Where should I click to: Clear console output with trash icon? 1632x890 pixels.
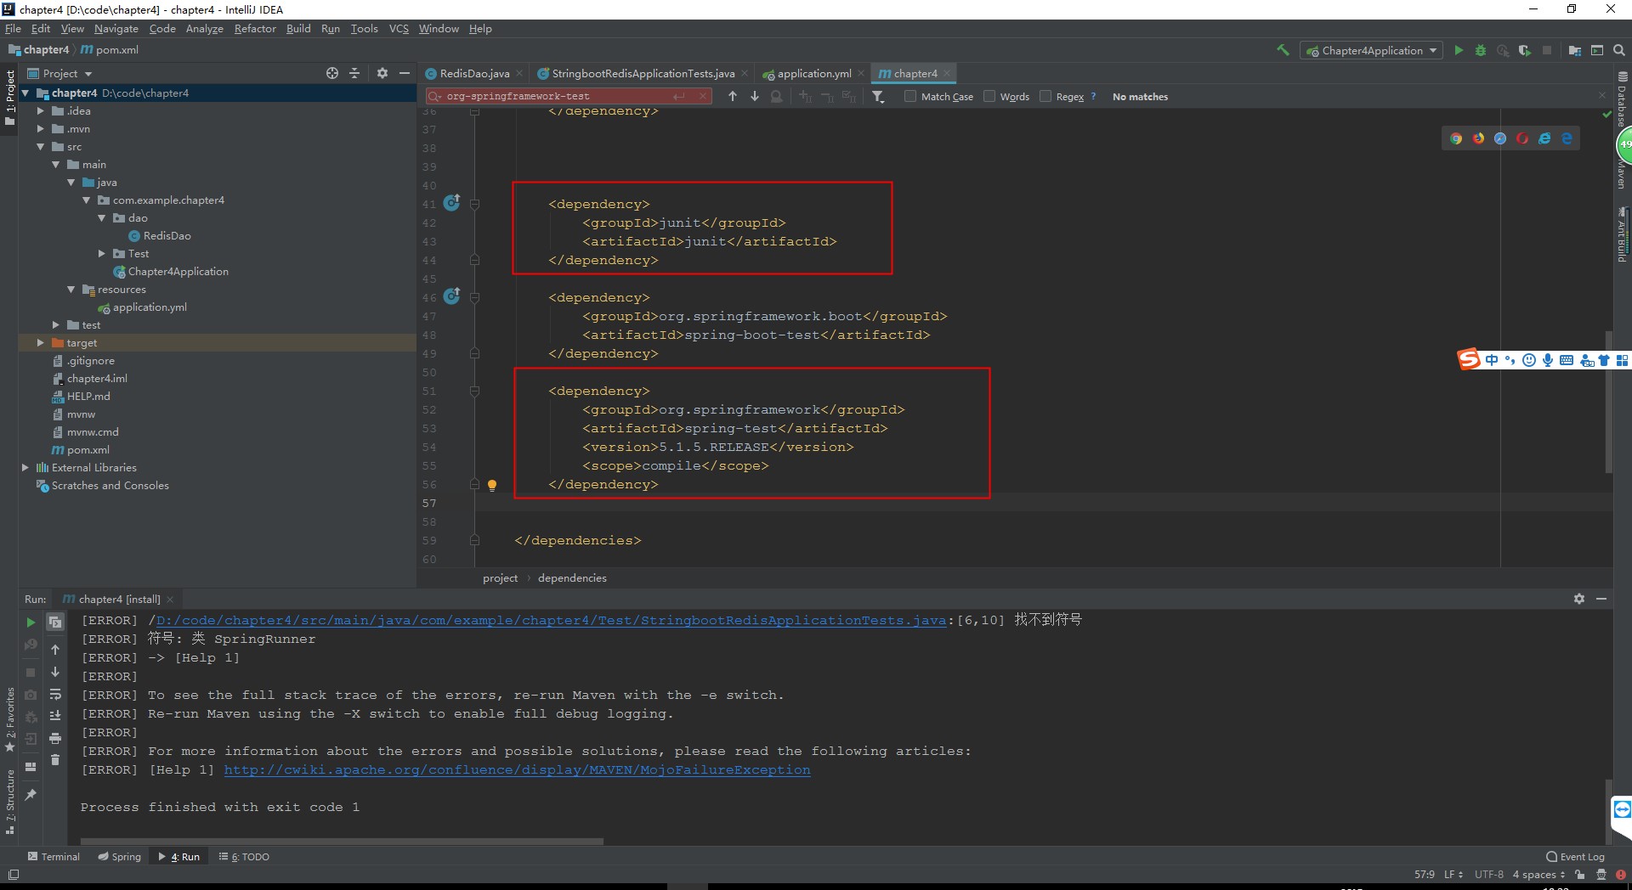[x=55, y=760]
